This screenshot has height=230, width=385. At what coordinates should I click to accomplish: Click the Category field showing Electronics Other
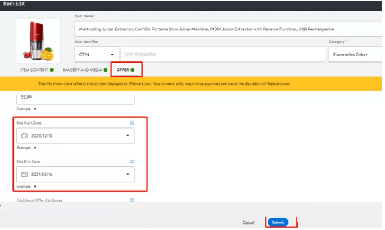(355, 54)
